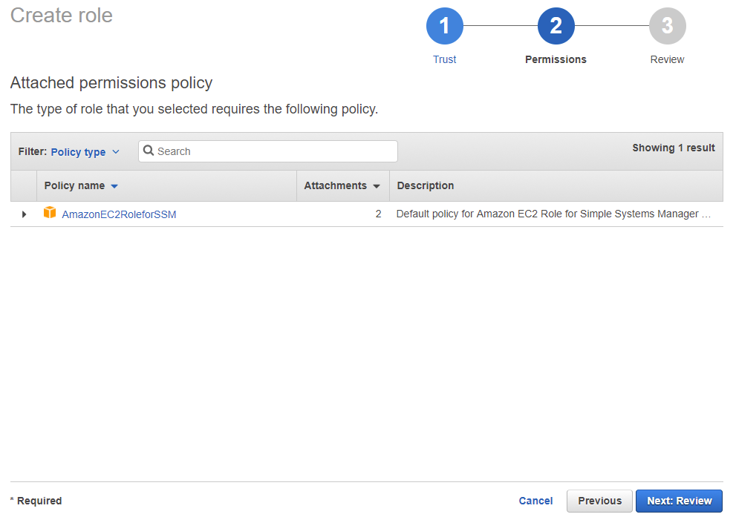Proceed with Next: Review button
This screenshot has height=517, width=736.
(x=679, y=501)
